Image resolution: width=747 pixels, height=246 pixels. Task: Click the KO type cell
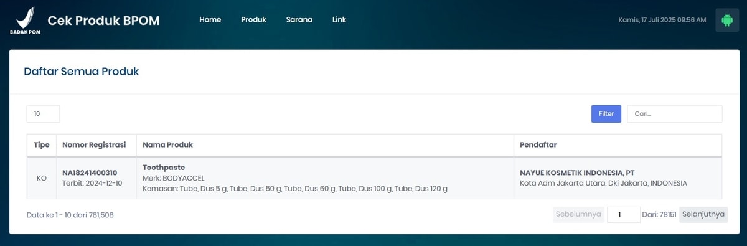click(42, 178)
